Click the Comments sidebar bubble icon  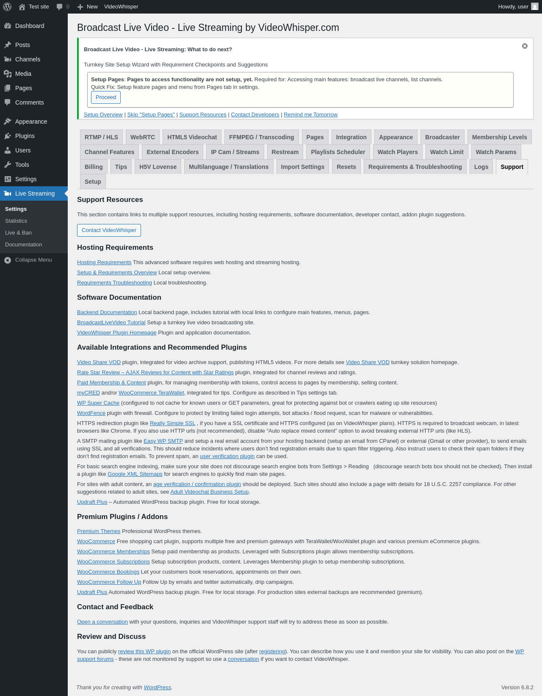coord(8,102)
